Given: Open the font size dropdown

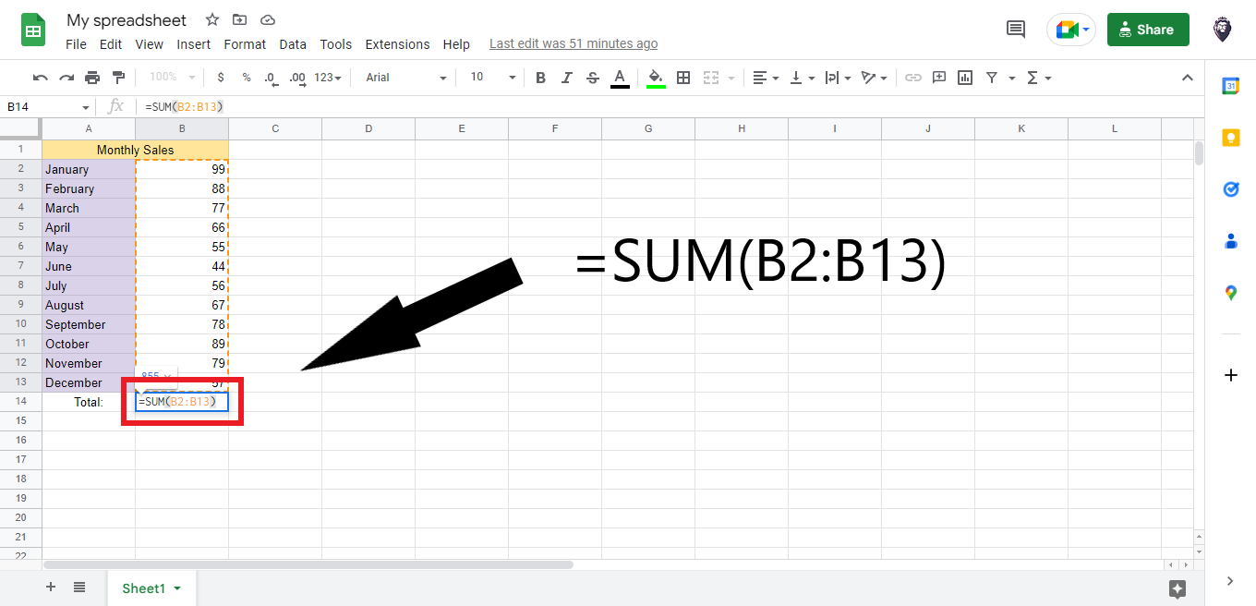Looking at the screenshot, I should 511,78.
